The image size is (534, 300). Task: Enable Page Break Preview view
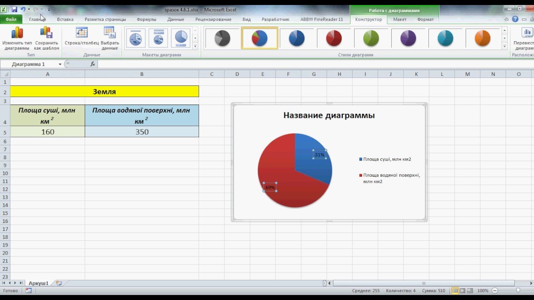click(471, 290)
